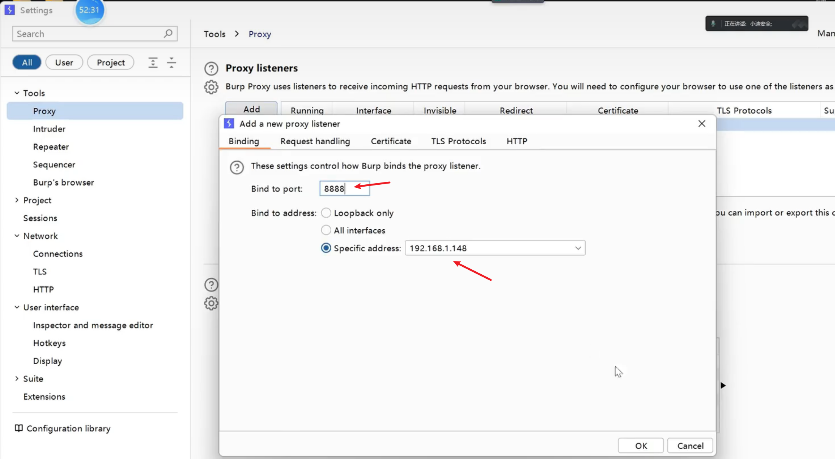Collapse the Tools tree section
Viewport: 835px width, 459px height.
tap(17, 93)
